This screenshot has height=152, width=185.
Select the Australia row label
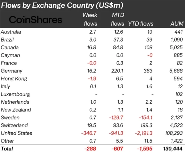(x=11, y=31)
